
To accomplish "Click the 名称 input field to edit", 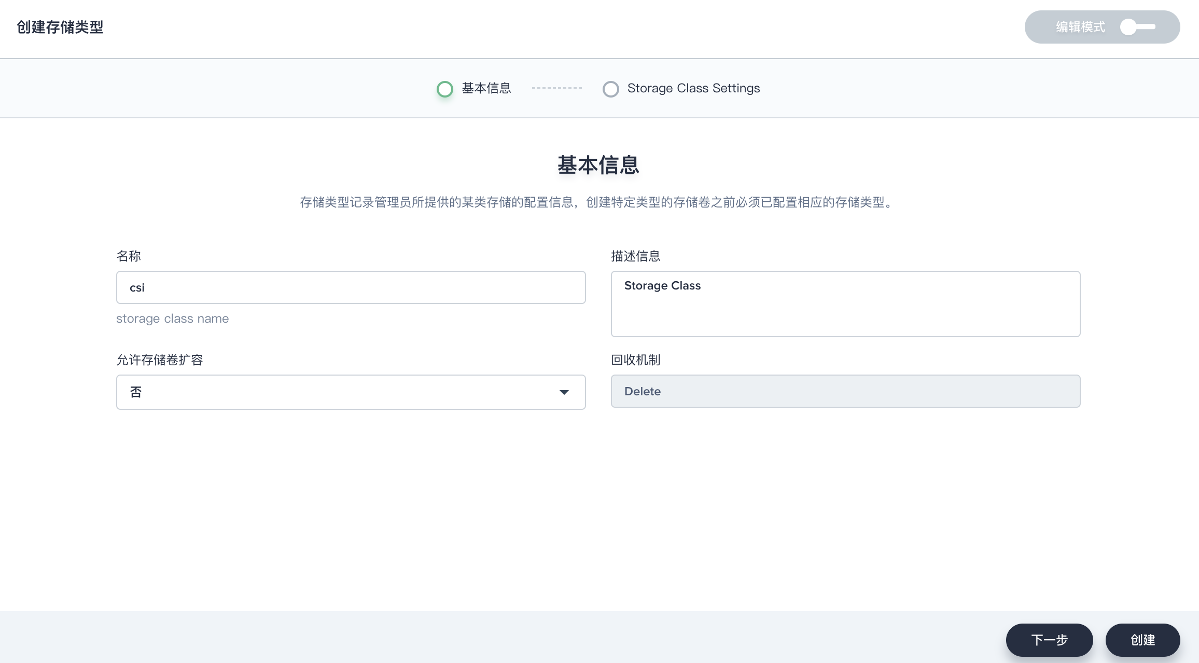I will click(351, 286).
